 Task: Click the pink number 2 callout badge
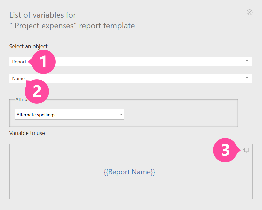pos(37,91)
